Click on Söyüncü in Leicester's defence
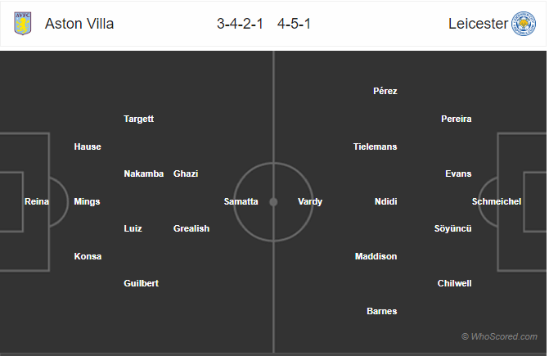The height and width of the screenshot is (356, 549). (452, 228)
